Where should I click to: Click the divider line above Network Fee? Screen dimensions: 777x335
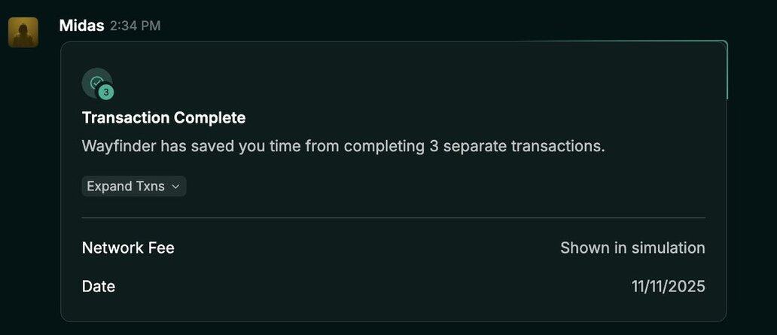pos(393,218)
